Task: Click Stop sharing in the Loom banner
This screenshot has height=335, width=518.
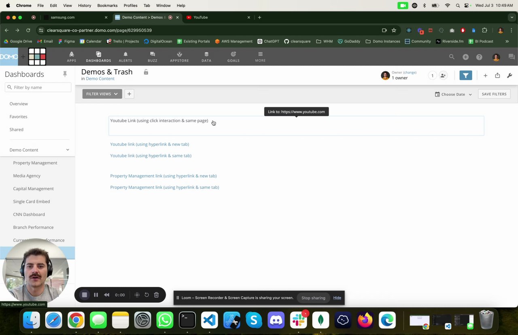Action: tap(313, 298)
